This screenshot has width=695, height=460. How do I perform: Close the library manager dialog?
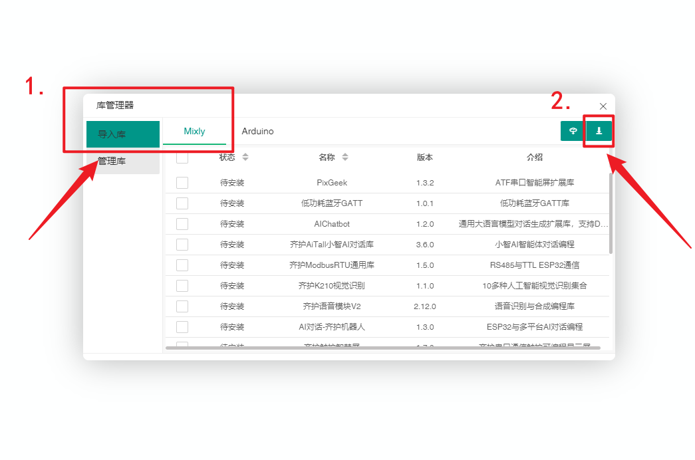603,106
